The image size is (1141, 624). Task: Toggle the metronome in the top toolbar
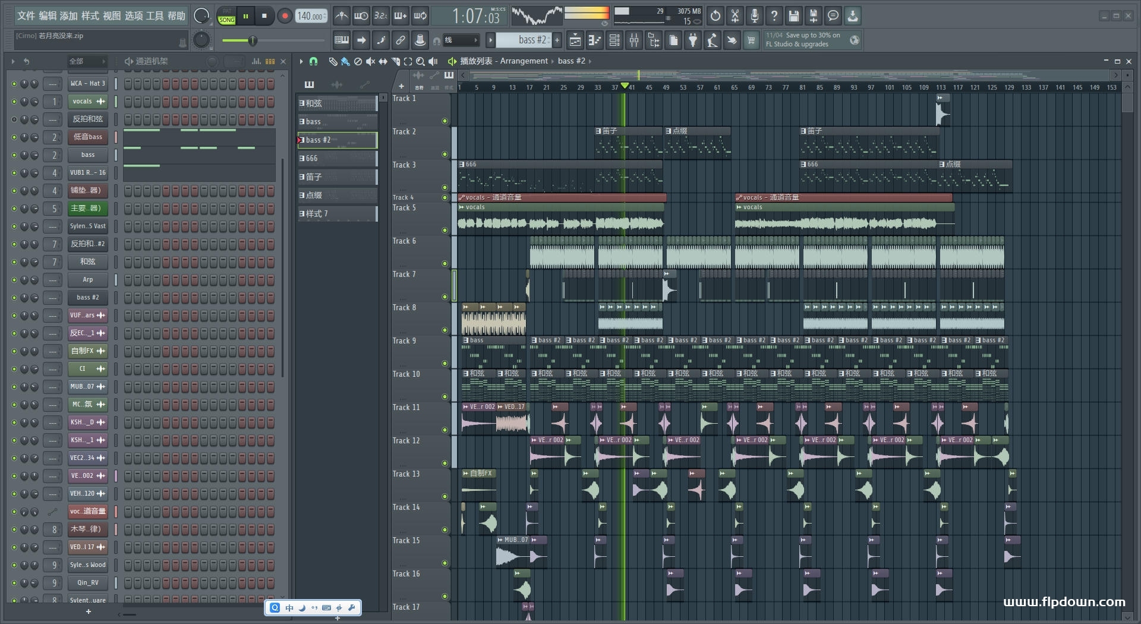click(341, 16)
